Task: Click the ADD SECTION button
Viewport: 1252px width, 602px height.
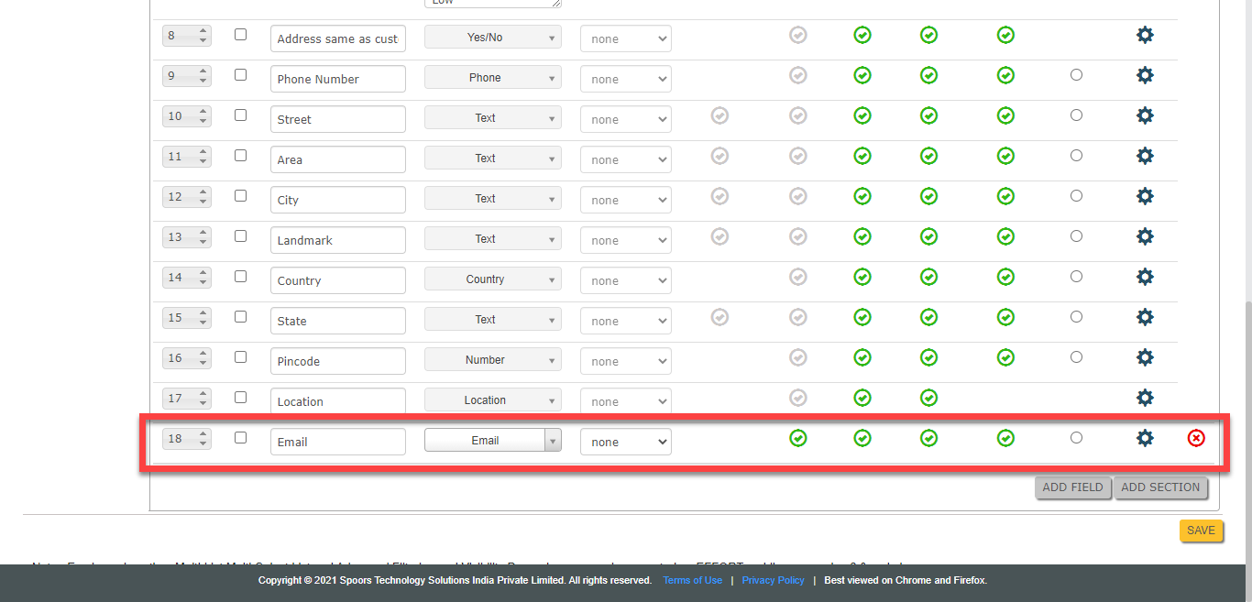Action: point(1159,487)
